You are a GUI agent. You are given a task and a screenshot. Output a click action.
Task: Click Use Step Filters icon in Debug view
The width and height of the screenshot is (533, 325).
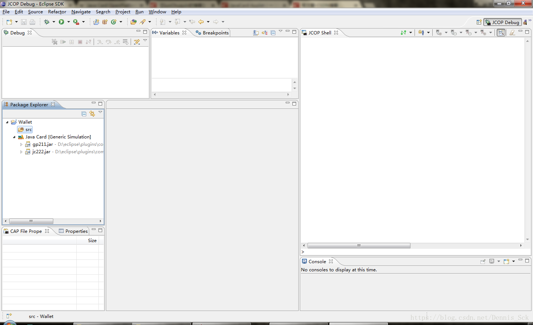coord(137,42)
